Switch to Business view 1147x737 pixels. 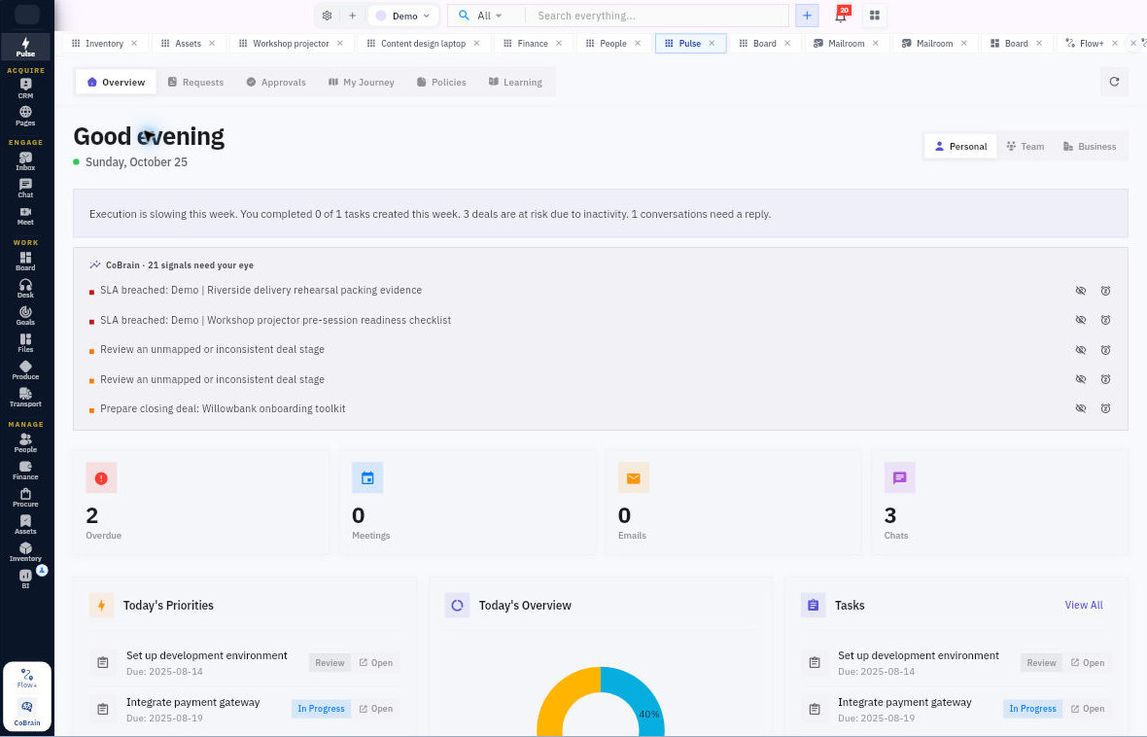click(1090, 147)
